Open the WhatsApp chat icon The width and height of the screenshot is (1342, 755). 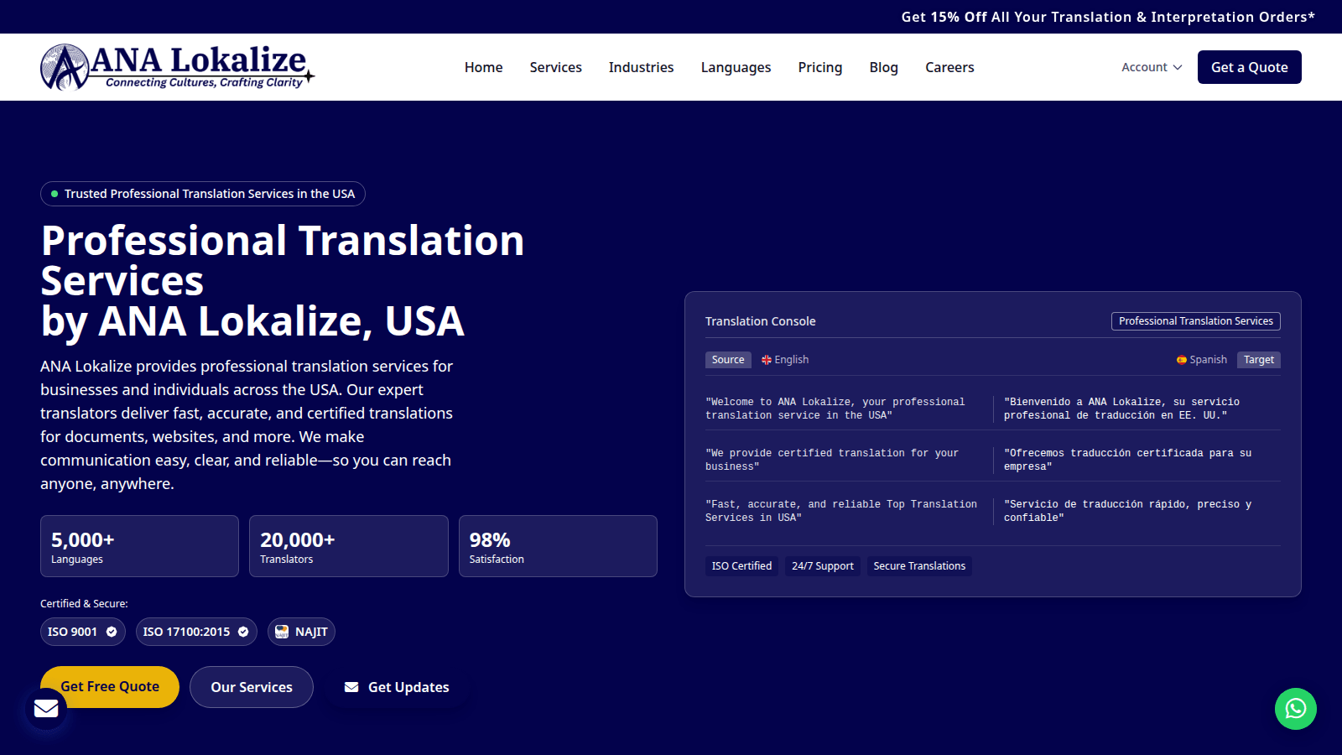[1296, 709]
